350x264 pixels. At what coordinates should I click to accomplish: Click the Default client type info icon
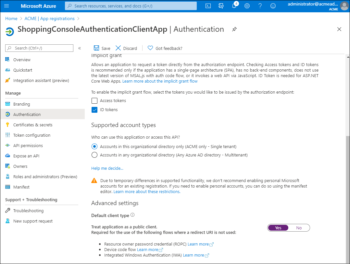(132, 215)
